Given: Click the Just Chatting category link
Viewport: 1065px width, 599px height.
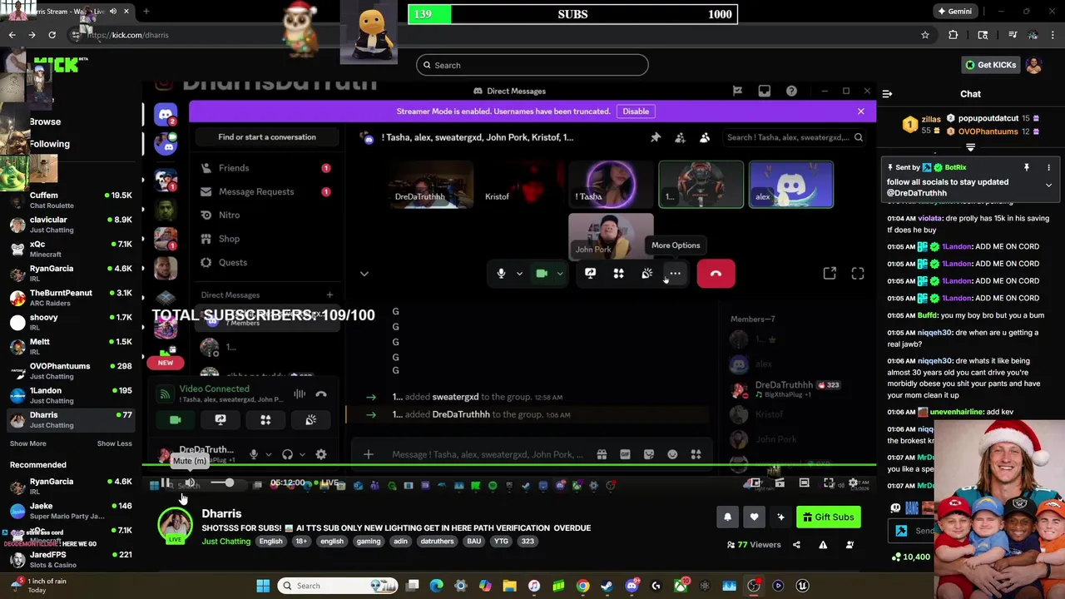Looking at the screenshot, I should (x=225, y=541).
